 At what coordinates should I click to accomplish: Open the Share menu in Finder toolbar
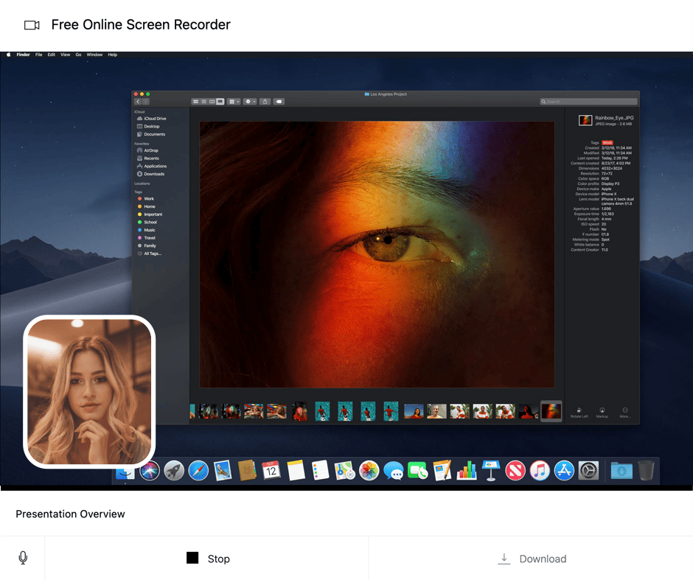[x=265, y=101]
